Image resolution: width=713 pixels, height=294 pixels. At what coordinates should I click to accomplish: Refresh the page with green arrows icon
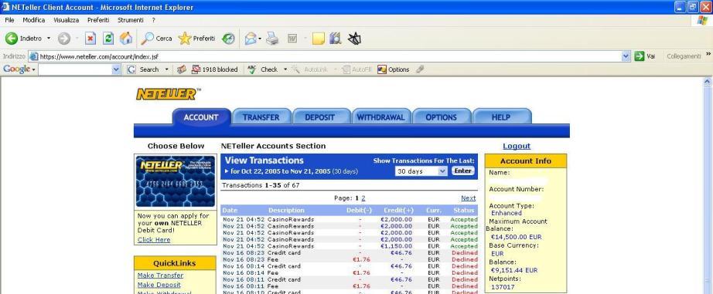click(108, 39)
